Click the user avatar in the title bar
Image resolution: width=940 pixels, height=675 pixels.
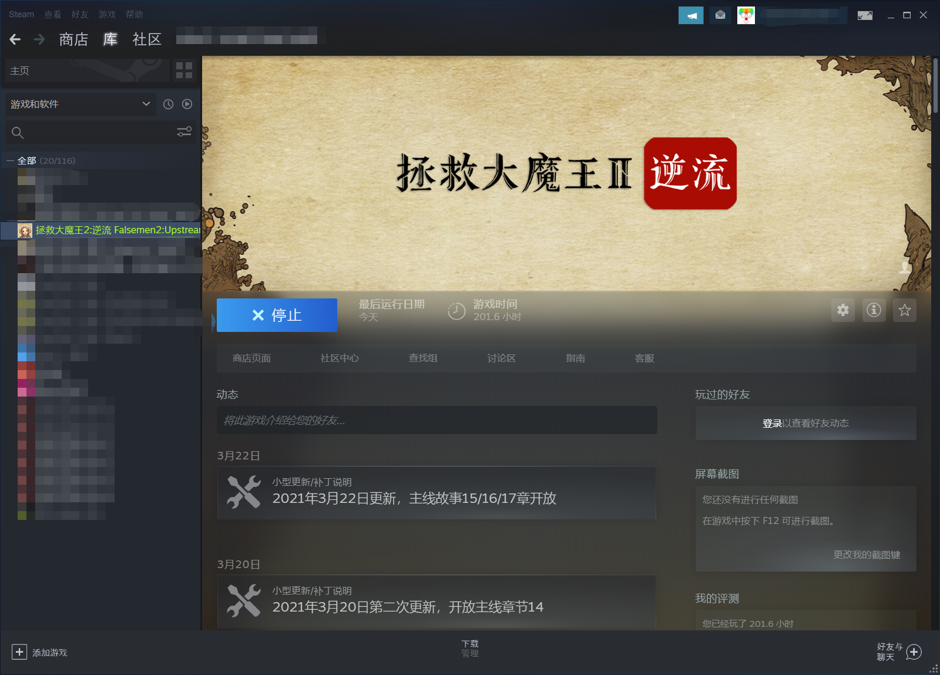tap(746, 15)
